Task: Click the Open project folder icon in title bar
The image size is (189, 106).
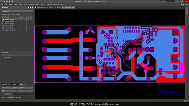Action: click(12, 1)
